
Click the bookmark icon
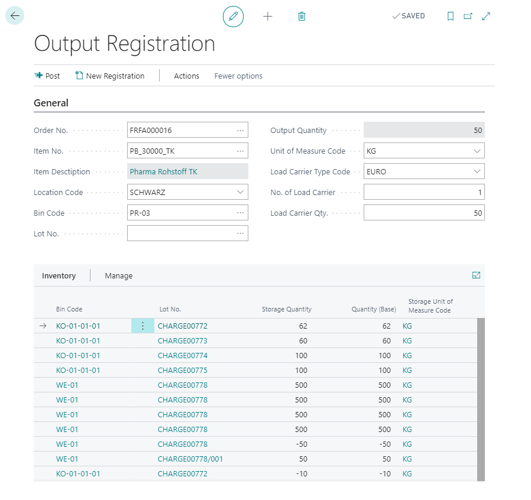[451, 16]
